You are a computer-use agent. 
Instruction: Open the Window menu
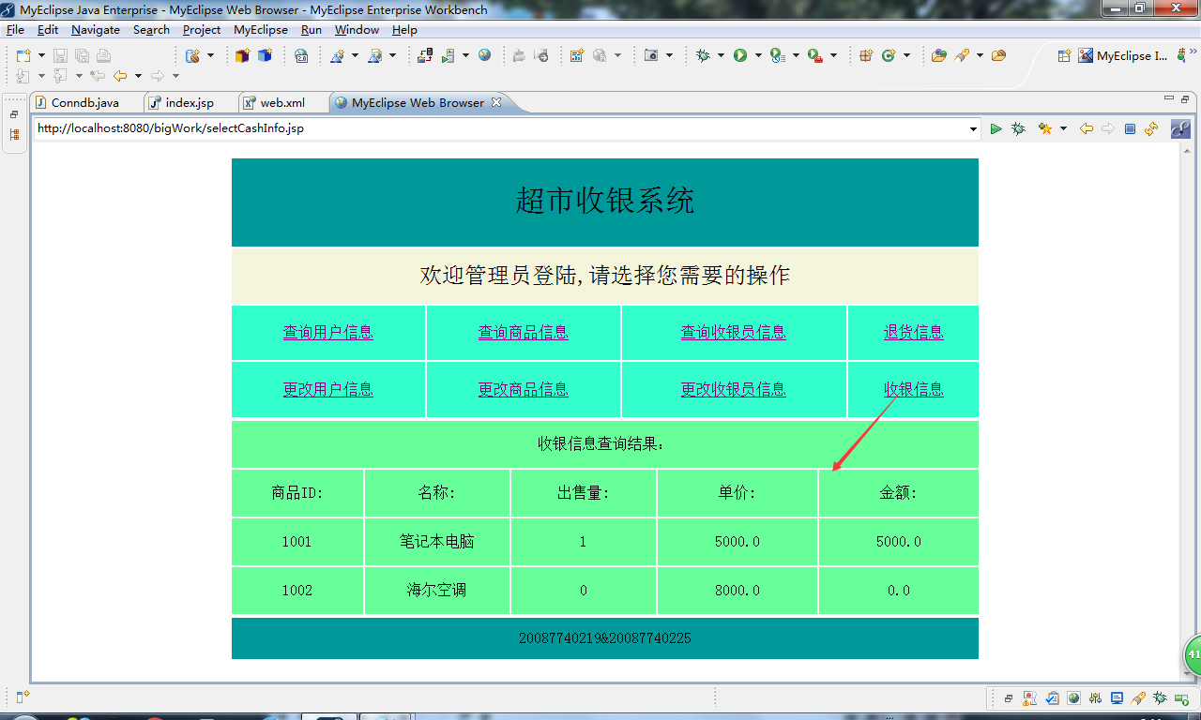click(x=357, y=30)
